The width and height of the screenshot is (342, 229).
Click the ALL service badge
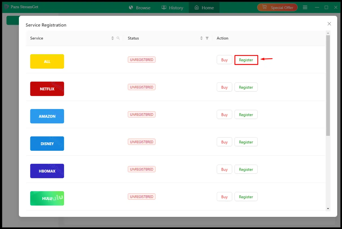[x=47, y=61]
